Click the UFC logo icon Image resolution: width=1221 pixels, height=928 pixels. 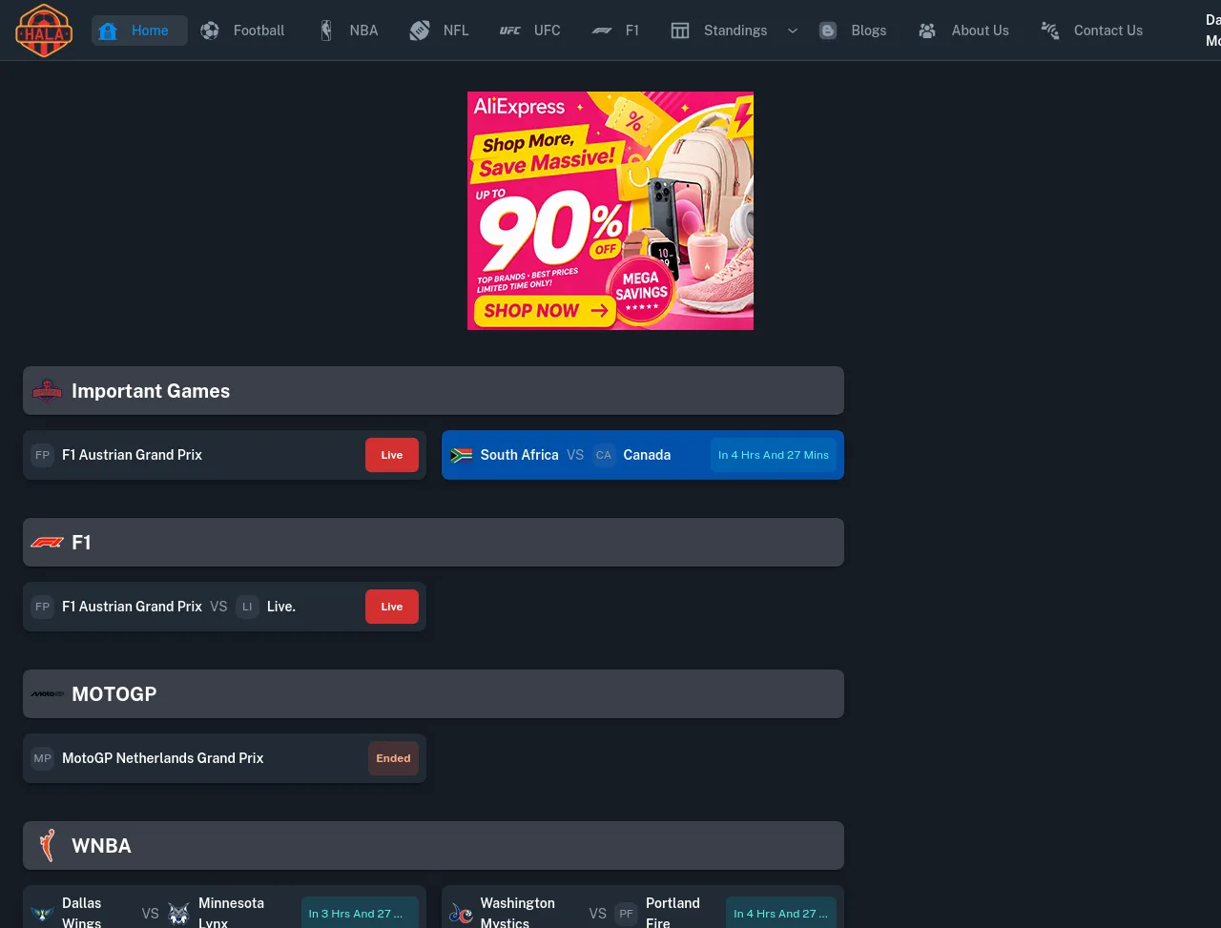[510, 31]
